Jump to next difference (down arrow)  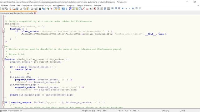[130, 8]
